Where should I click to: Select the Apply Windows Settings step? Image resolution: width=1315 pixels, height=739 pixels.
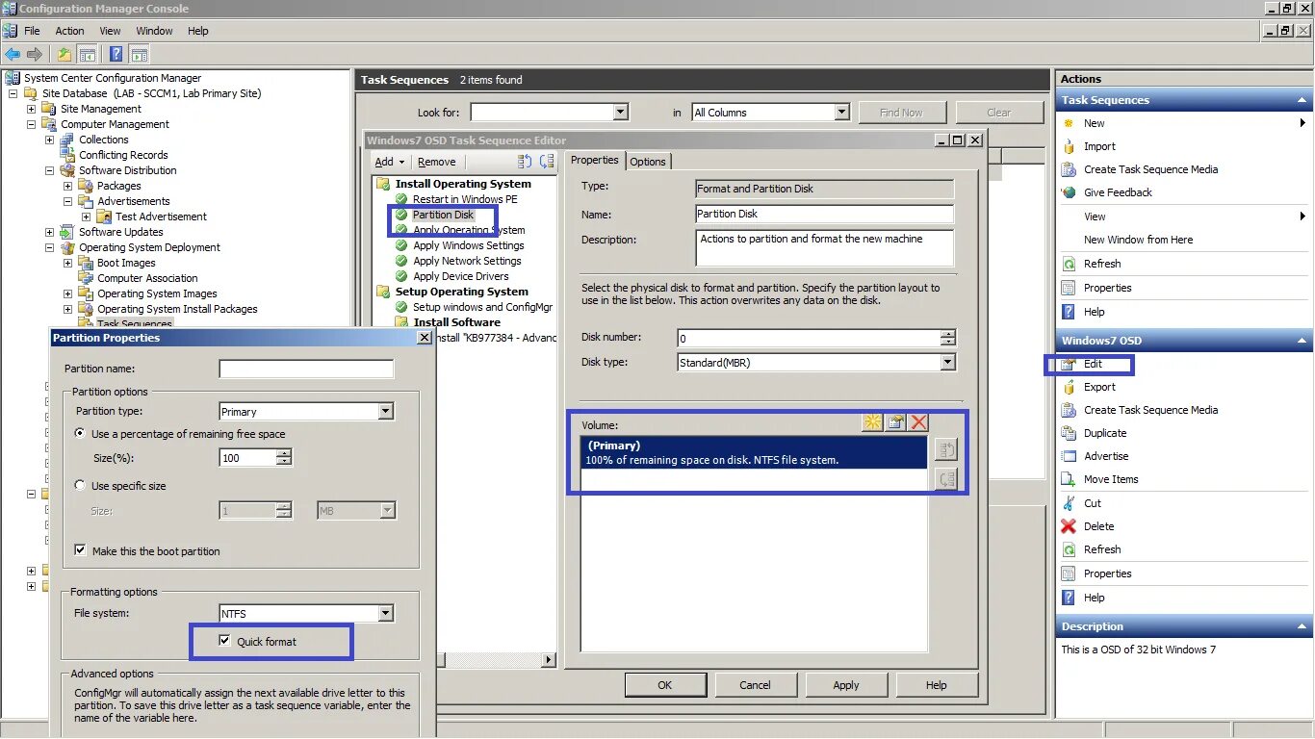[468, 245]
